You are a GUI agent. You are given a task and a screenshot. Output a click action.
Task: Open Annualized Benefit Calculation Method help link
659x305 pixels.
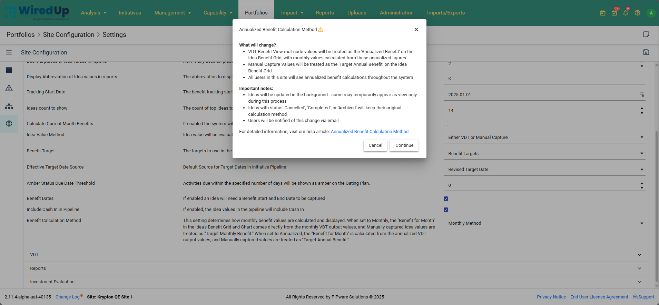(370, 132)
